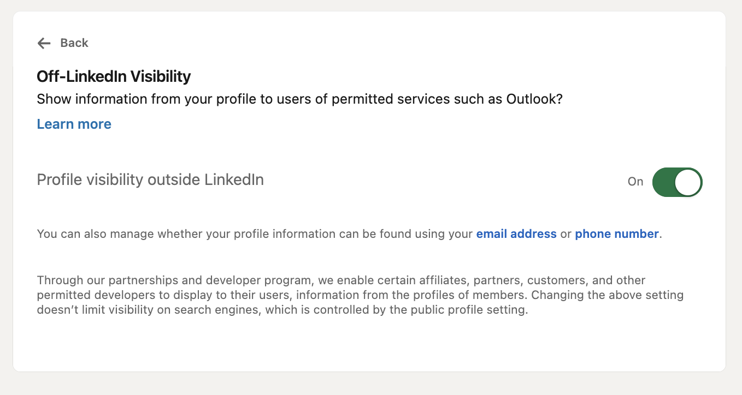This screenshot has width=742, height=395.
Task: Click empty white area of settings card
Action: click(x=382, y=344)
